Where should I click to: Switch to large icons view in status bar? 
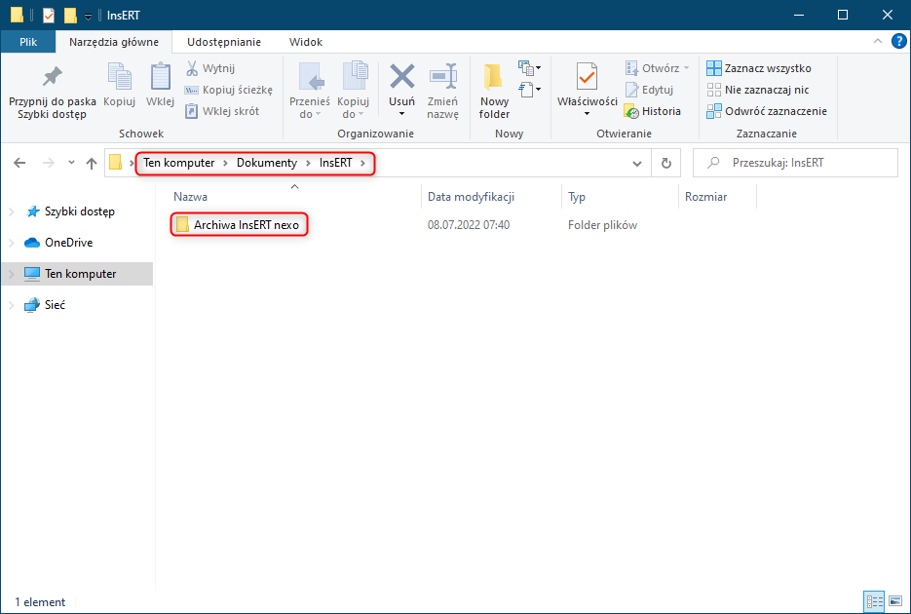pos(895,601)
